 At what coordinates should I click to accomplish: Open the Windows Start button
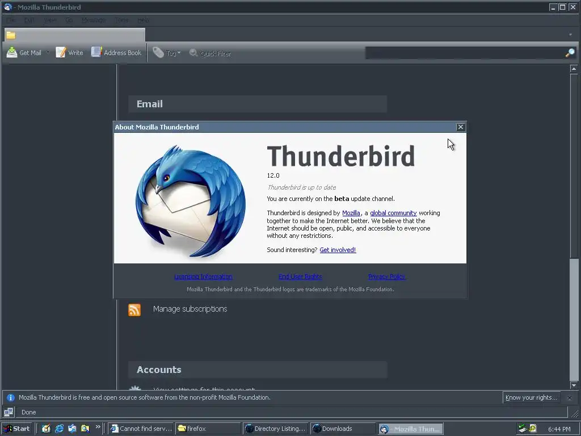point(16,429)
